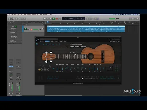The width and height of the screenshot is (147, 110).
Task: Open the plugin View Editor dropdown
Action: [x=115, y=41]
